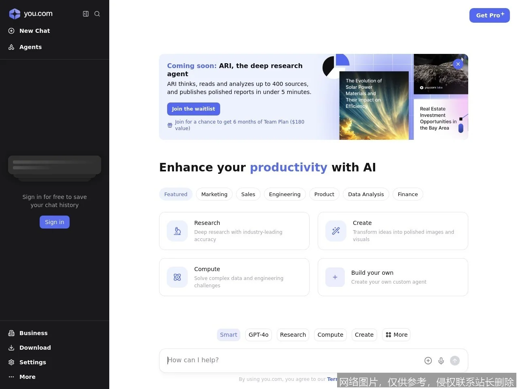Click the Solar Power report thumbnail
Image resolution: width=518 pixels, height=389 pixels.
tap(374, 106)
